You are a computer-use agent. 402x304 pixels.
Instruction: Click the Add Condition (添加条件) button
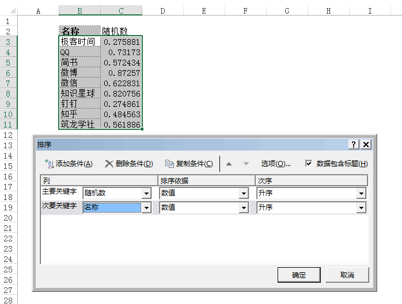pos(69,164)
